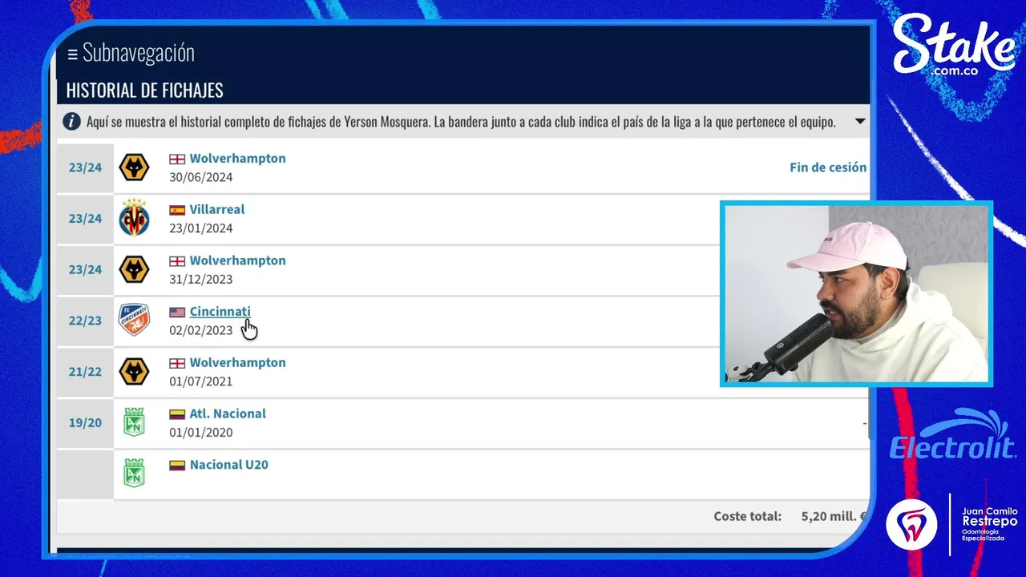Click the info icon beside the history description
The height and width of the screenshot is (577, 1026).
(x=72, y=122)
